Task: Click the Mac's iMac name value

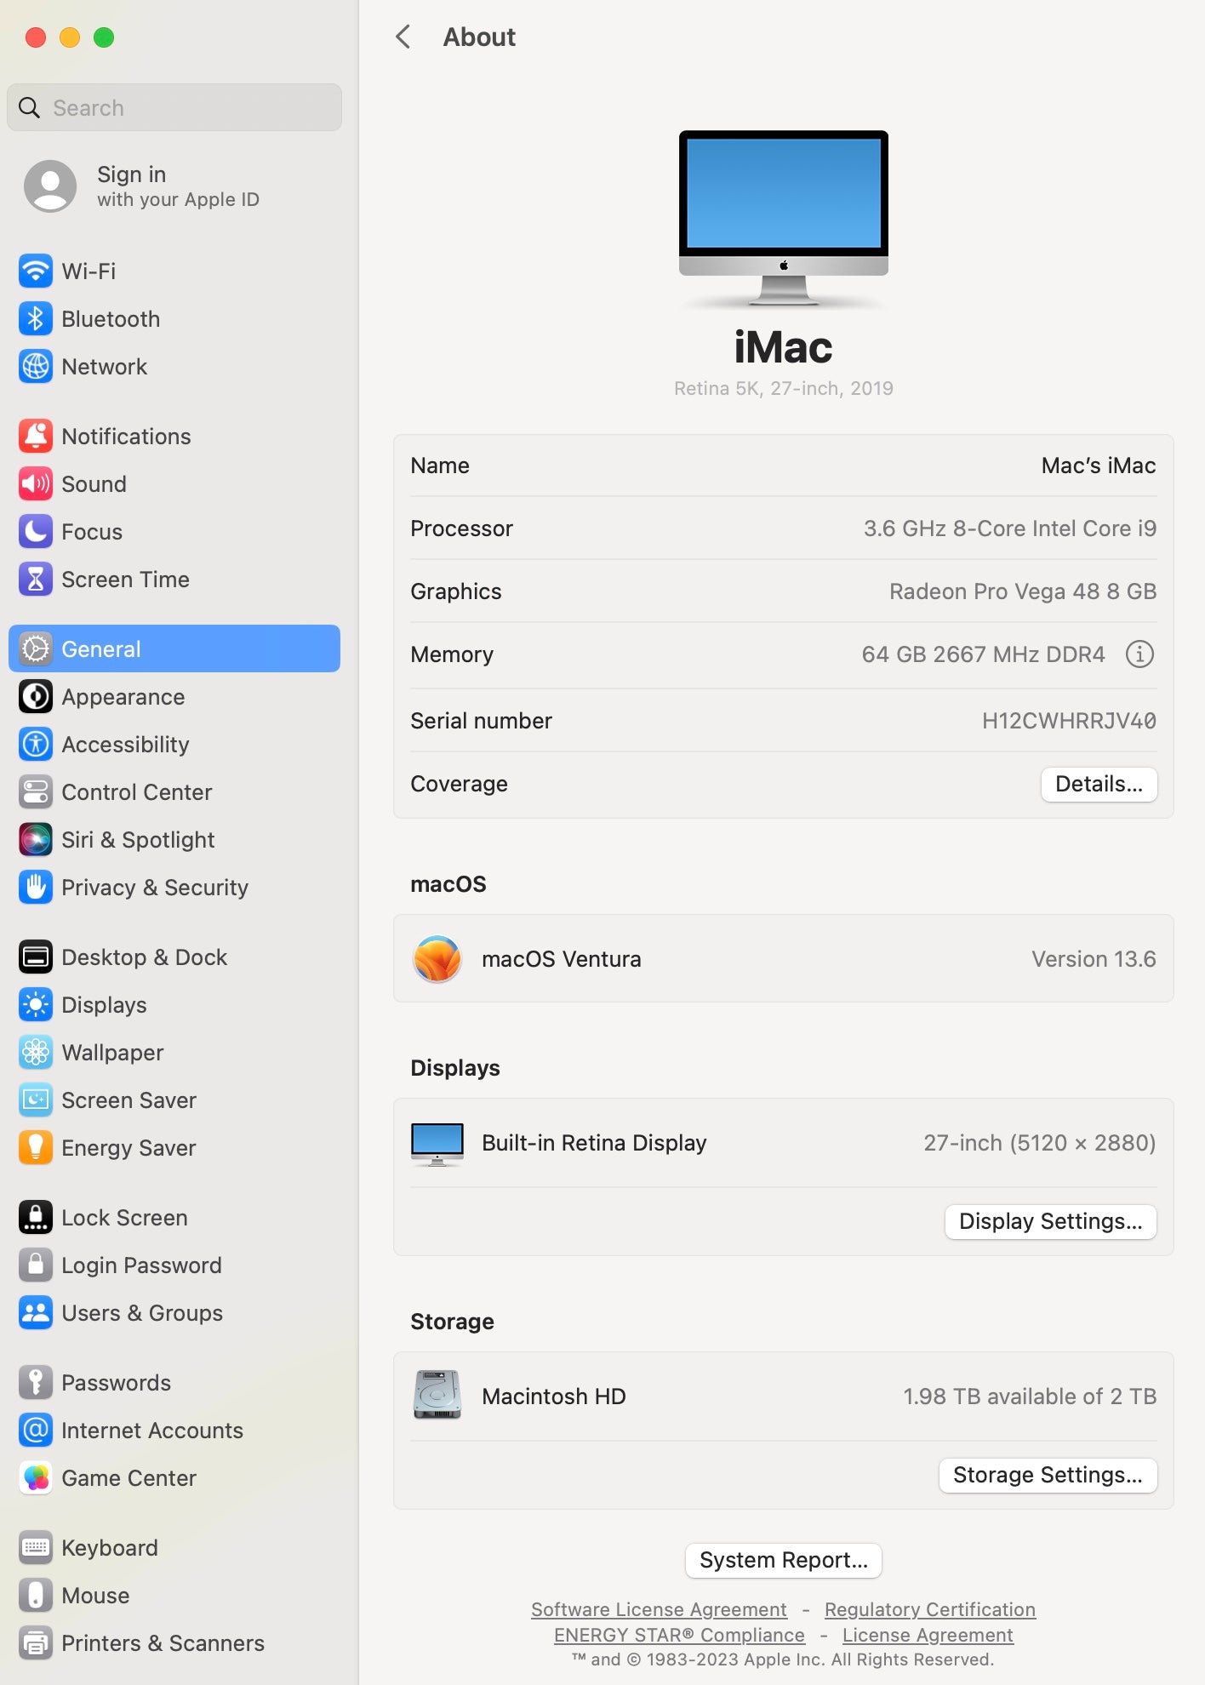Action: (1098, 466)
